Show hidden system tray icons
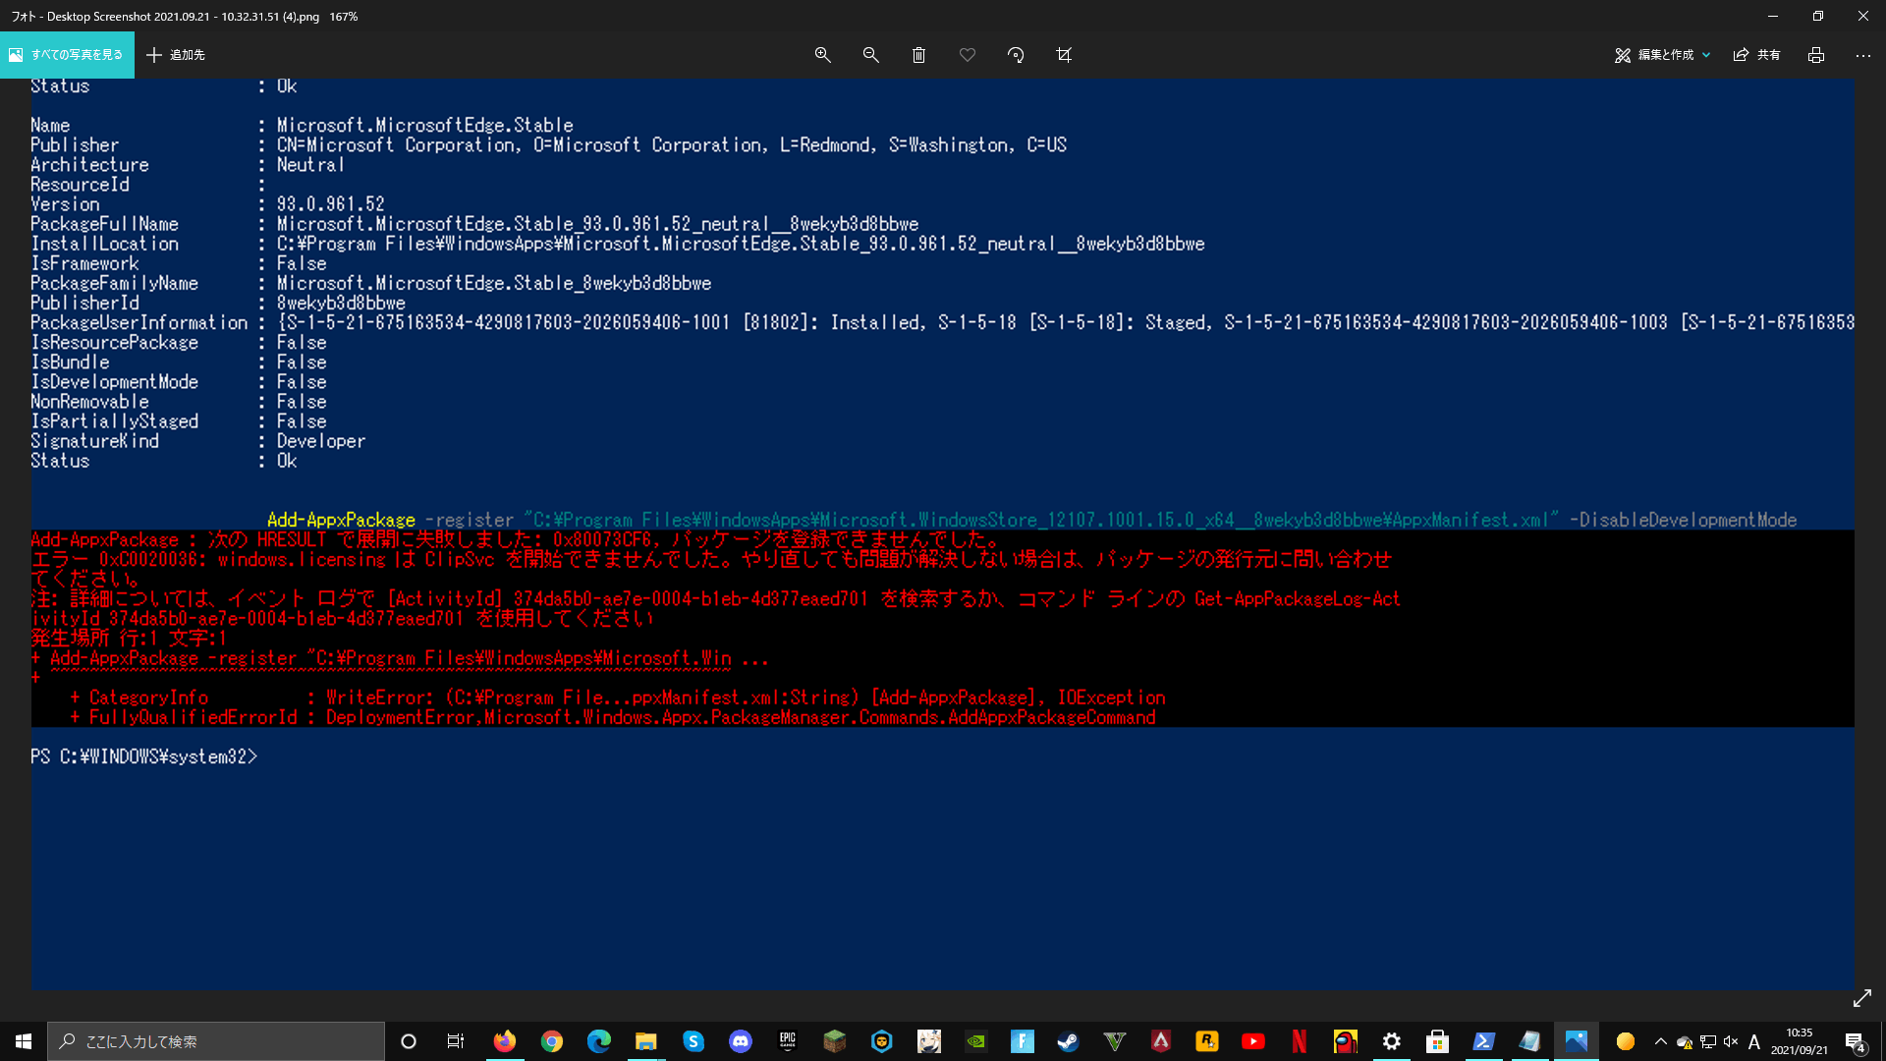 coord(1661,1041)
